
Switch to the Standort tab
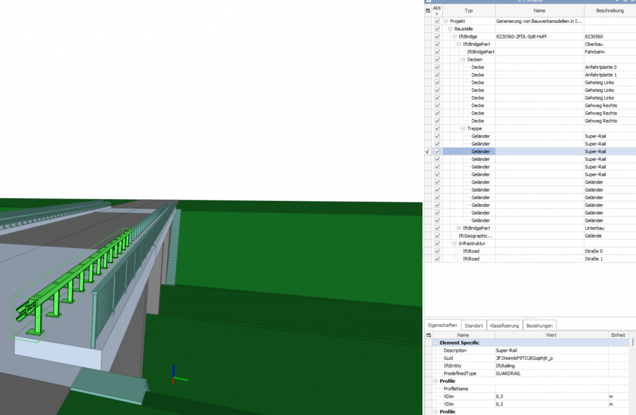point(473,325)
